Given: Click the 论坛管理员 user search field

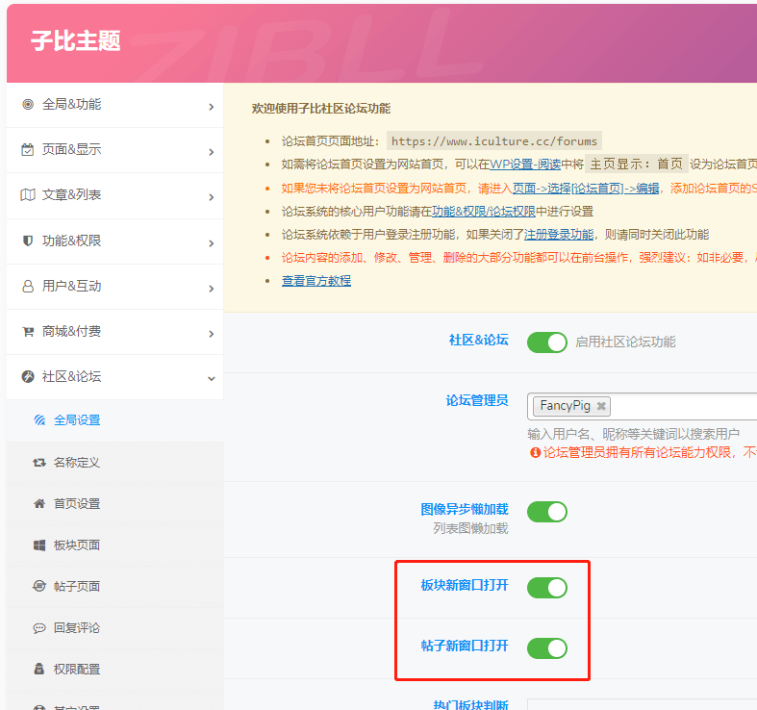Looking at the screenshot, I should pos(683,406).
